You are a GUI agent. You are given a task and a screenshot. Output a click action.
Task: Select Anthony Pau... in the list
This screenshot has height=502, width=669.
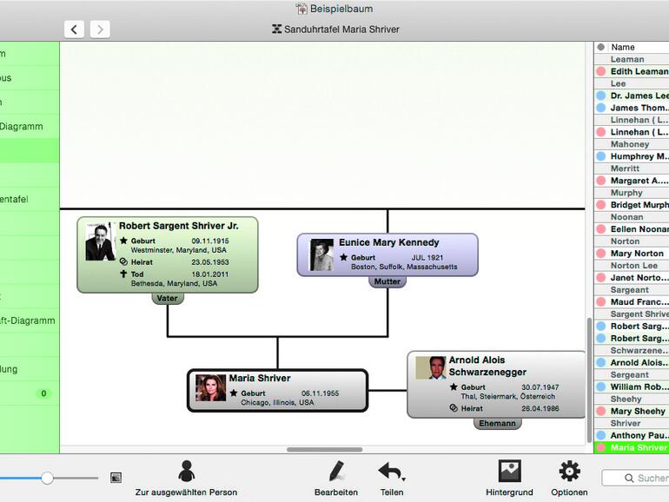tap(632, 435)
